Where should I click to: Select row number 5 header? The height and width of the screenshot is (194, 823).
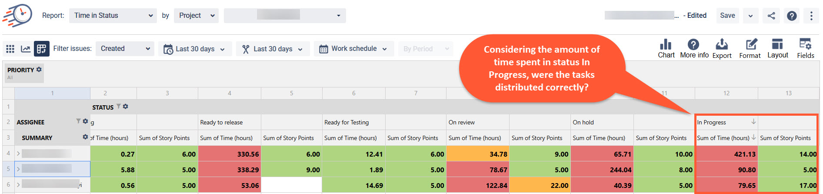coord(8,169)
